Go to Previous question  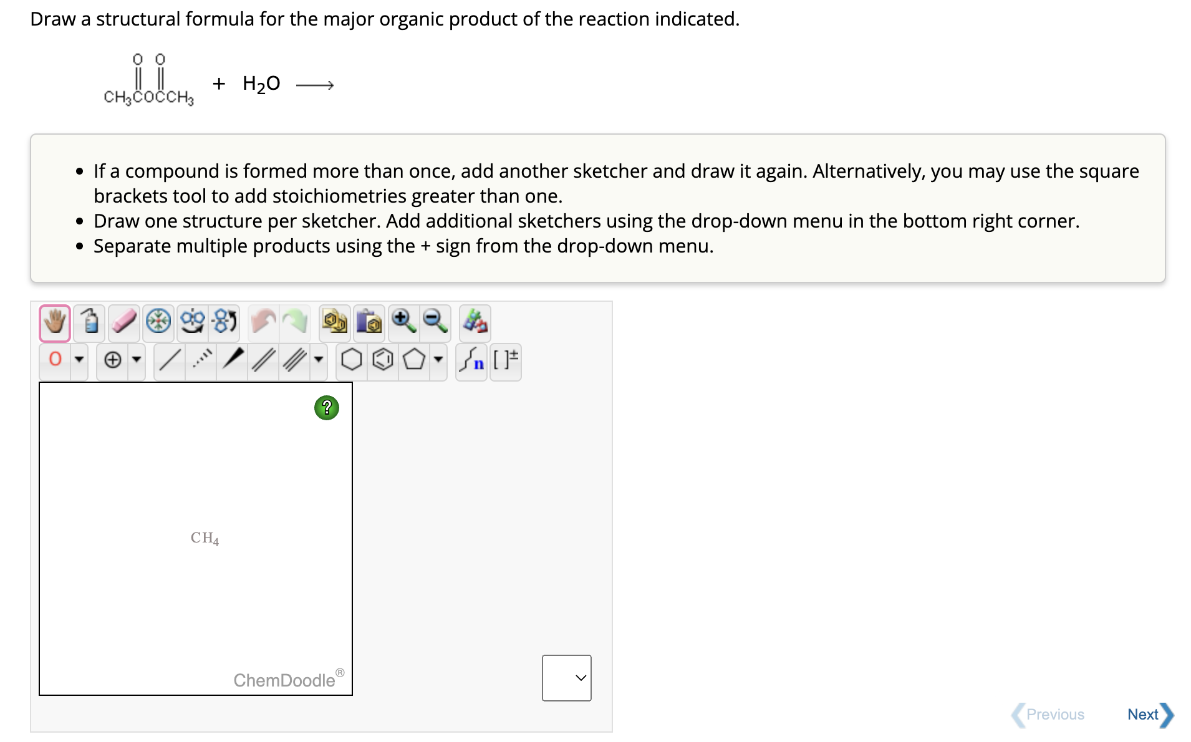pos(1048,715)
